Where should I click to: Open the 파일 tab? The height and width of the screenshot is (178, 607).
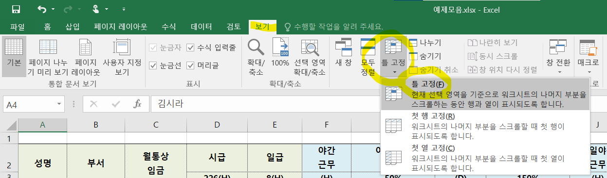(x=18, y=27)
